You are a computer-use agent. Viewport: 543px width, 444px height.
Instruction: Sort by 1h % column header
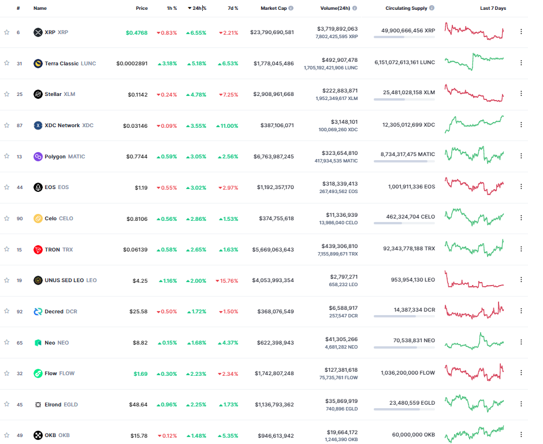[172, 8]
